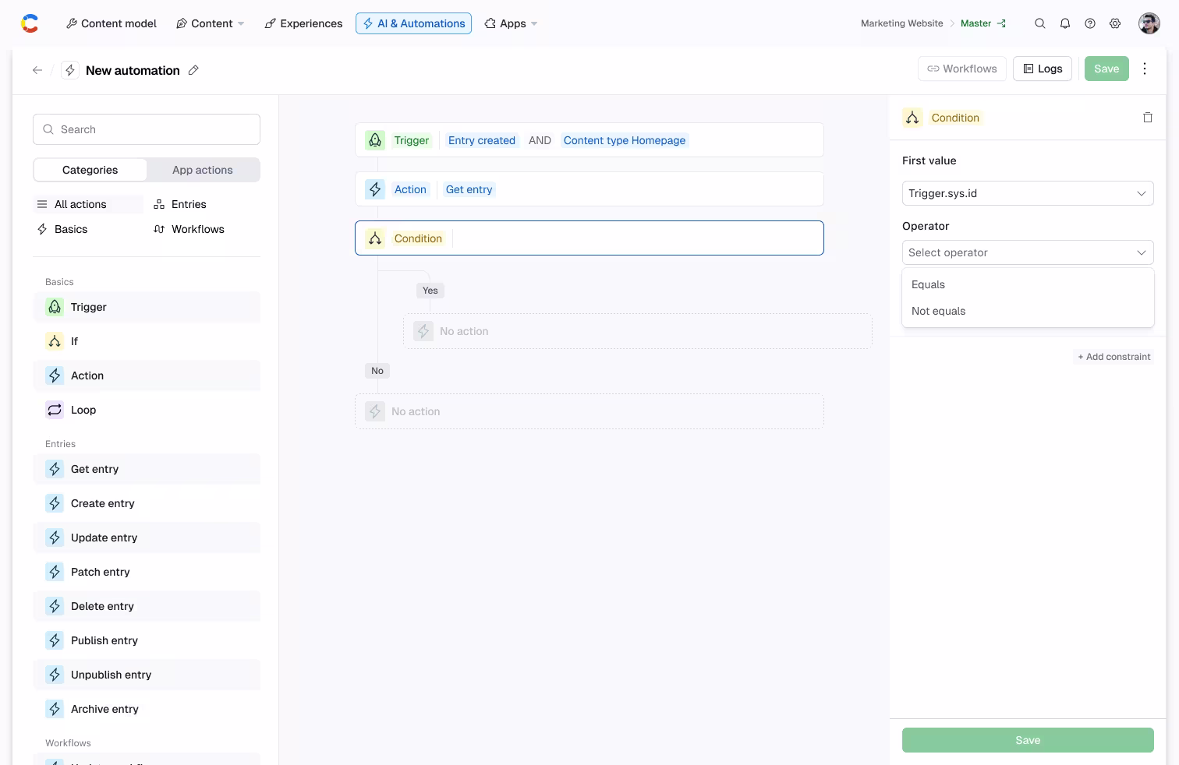The height and width of the screenshot is (765, 1179).
Task: Open the three-dot more options menu
Action: (x=1145, y=69)
